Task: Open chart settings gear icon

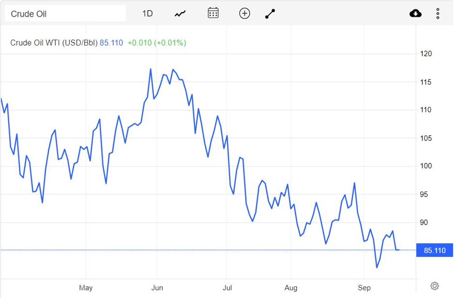Action: 434,286
